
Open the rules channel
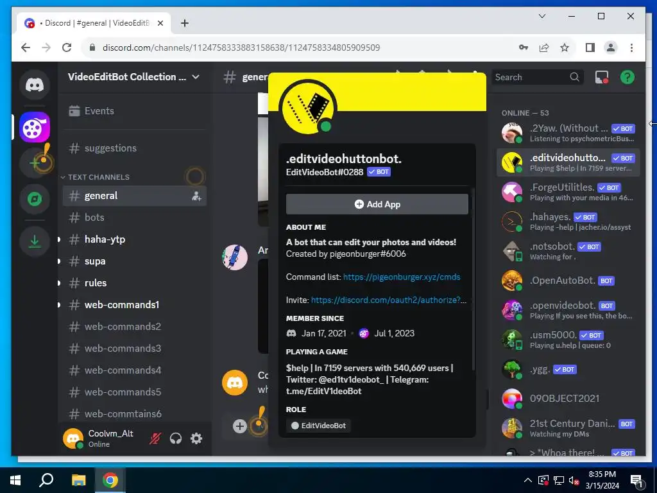point(134,283)
